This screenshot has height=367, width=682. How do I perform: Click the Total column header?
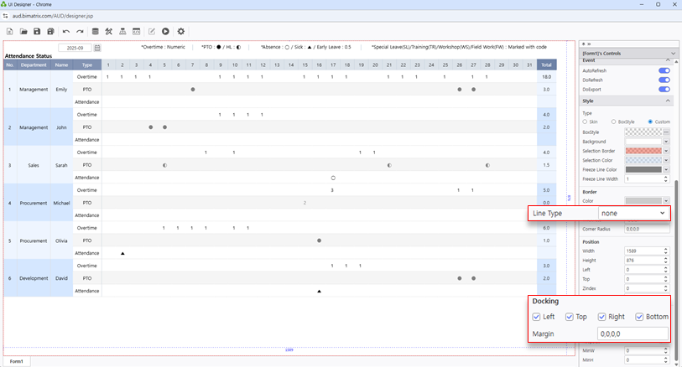pos(546,65)
